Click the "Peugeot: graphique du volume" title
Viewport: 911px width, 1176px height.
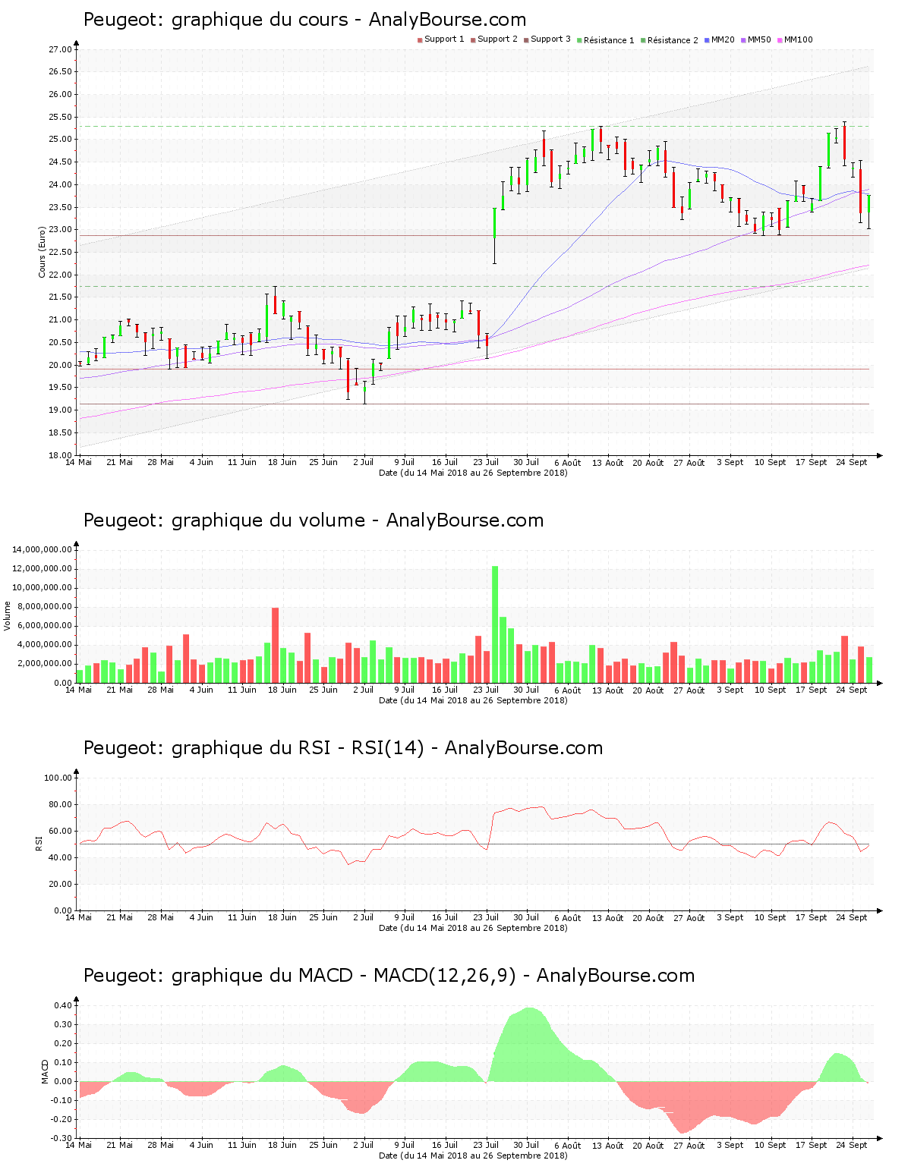224,520
